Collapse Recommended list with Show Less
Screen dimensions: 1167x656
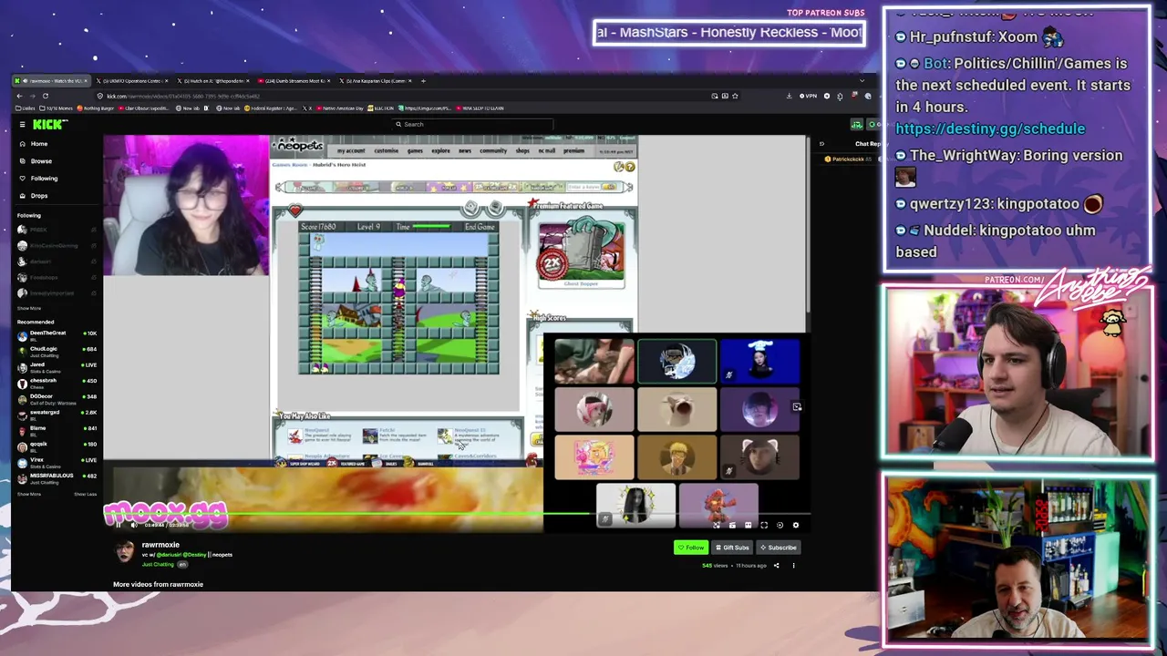(x=85, y=494)
